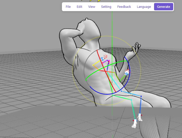Click the Feedback menu item
182x138 pixels.
tap(124, 7)
